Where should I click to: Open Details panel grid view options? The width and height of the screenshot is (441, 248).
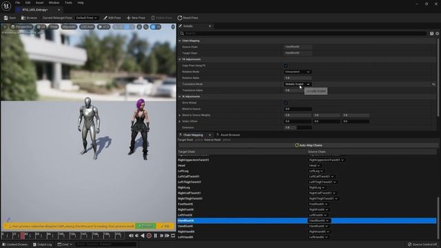pos(432,34)
